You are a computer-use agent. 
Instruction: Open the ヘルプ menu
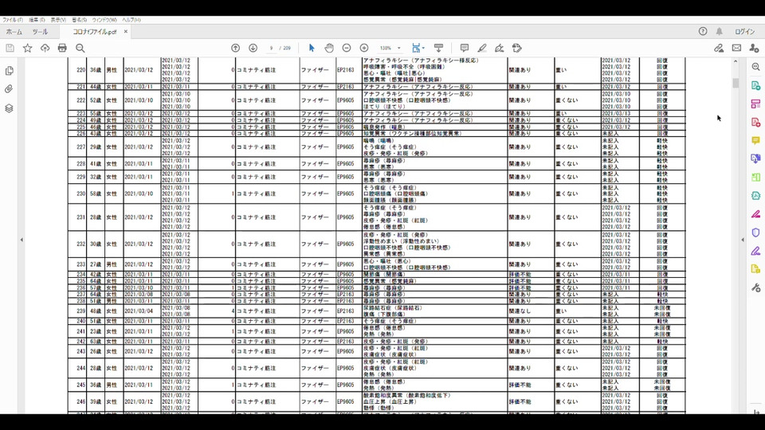(x=131, y=20)
